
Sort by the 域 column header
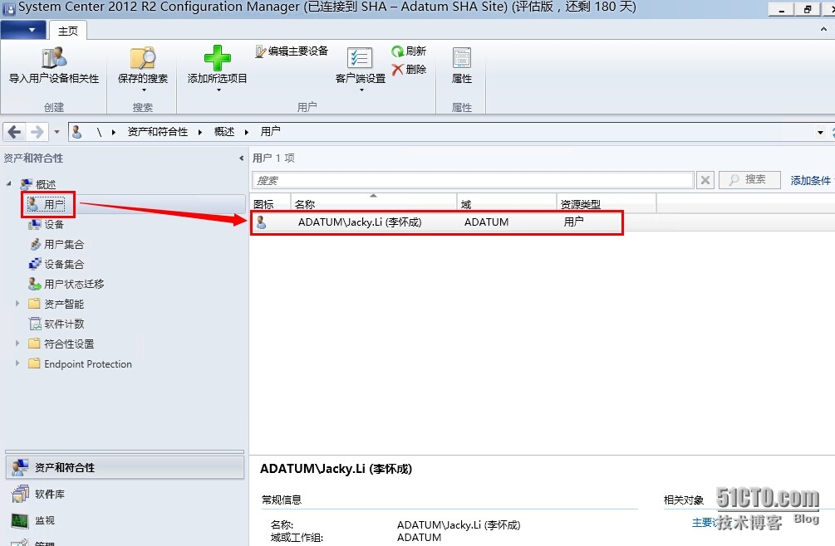507,203
